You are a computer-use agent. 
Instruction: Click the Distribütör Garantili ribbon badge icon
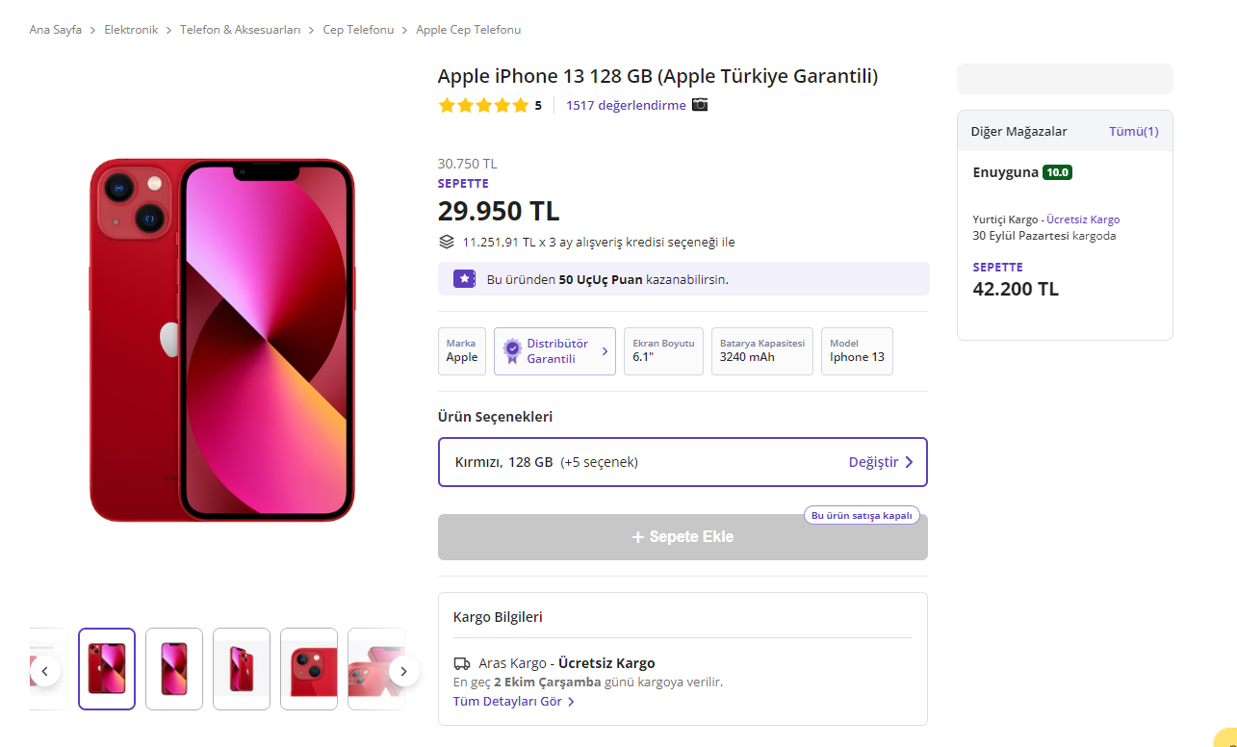tap(512, 351)
